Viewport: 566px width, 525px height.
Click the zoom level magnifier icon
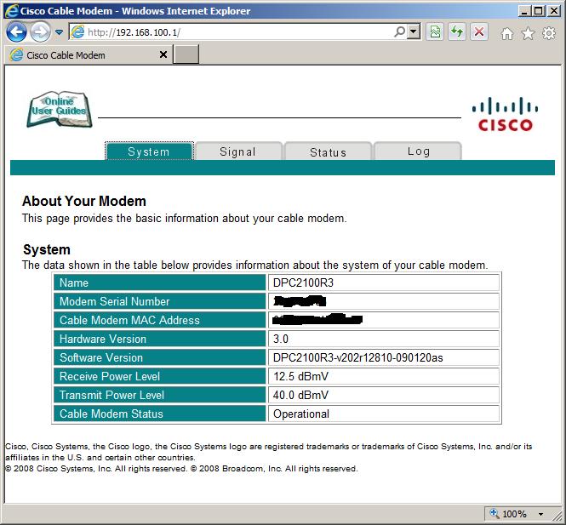pyautogui.click(x=495, y=513)
